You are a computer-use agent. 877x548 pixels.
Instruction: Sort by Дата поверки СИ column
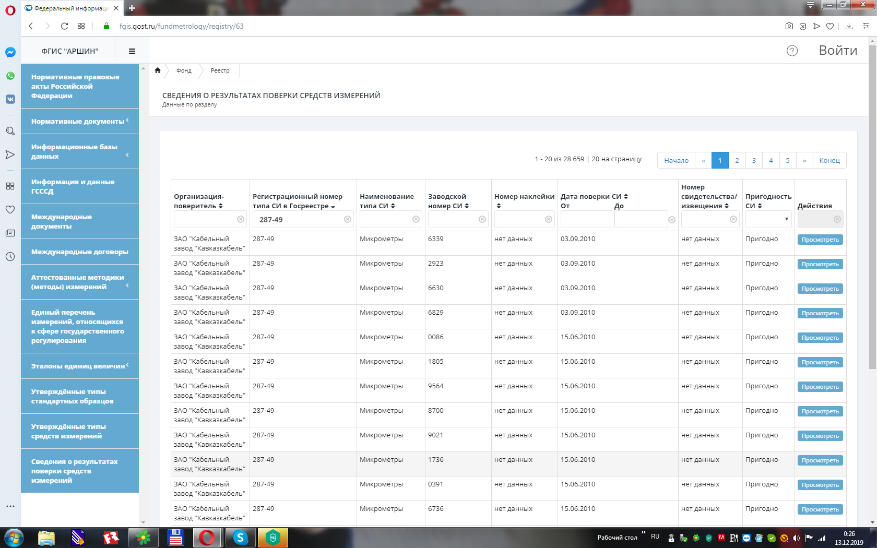click(626, 197)
